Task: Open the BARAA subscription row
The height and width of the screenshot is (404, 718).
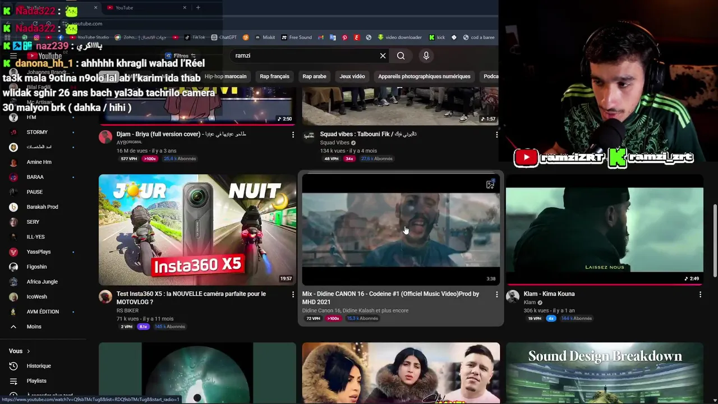Action: coord(35,177)
